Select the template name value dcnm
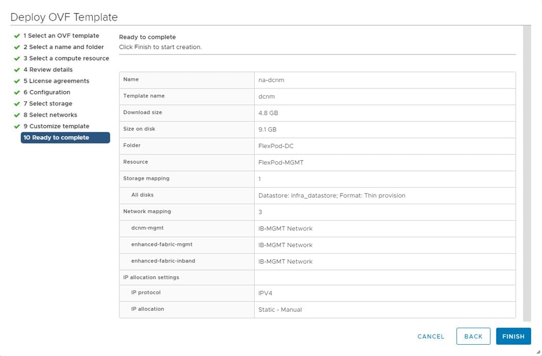 coord(267,97)
